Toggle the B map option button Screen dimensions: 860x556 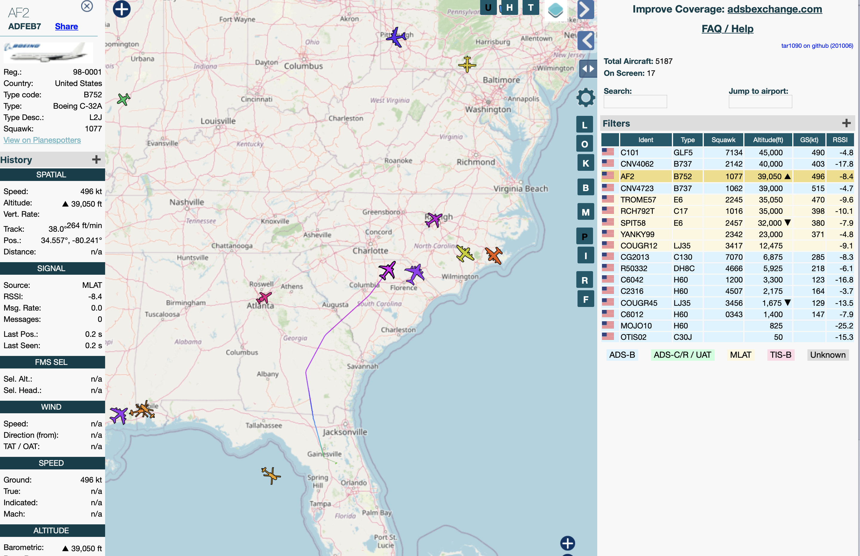585,188
